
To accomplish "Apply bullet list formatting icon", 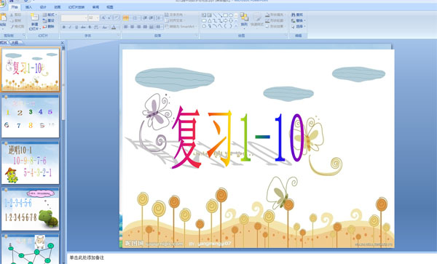I will 126,18.
